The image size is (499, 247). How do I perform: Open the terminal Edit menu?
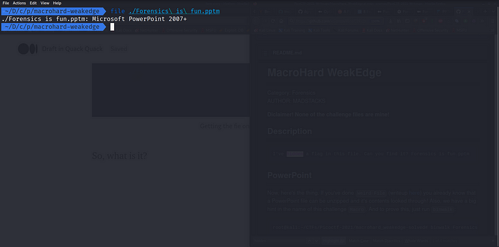pos(33,3)
